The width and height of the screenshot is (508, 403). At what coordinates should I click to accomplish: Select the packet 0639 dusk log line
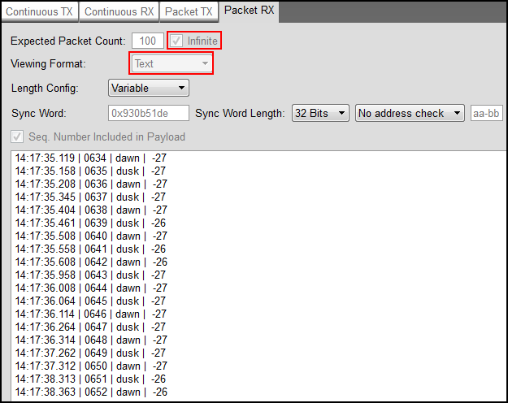coord(91,223)
